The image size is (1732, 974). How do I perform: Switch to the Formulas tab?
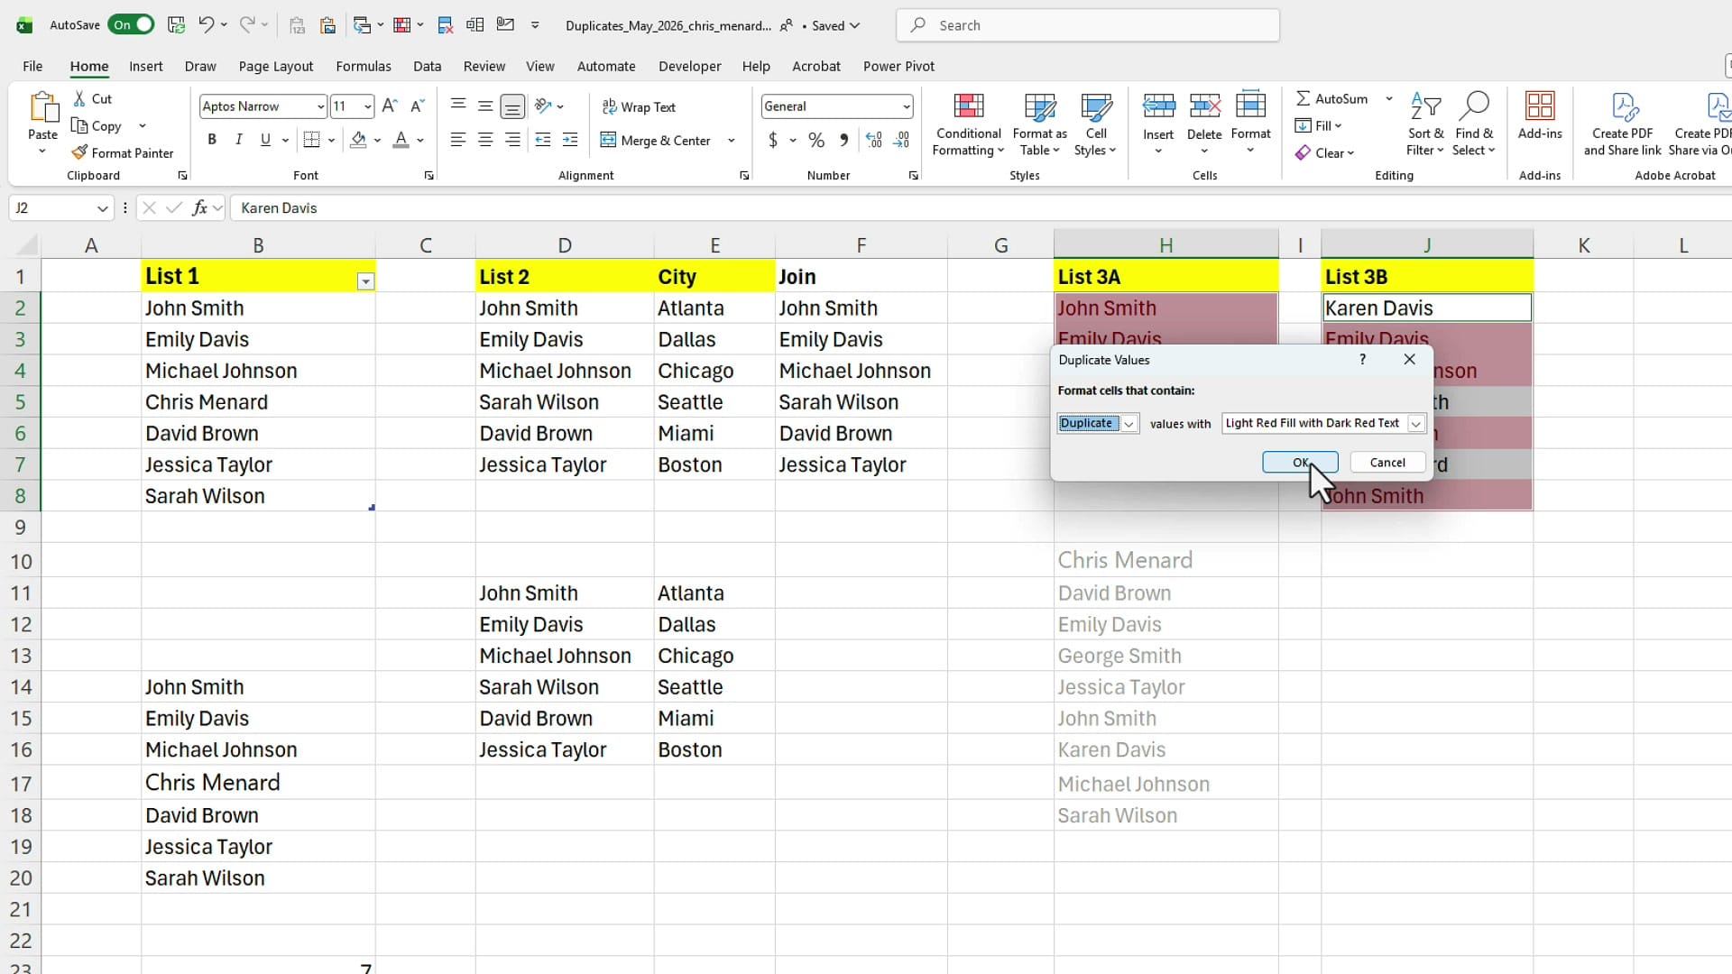coord(364,66)
